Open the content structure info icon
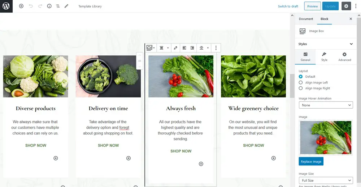361x187 pixels. tap(49, 6)
